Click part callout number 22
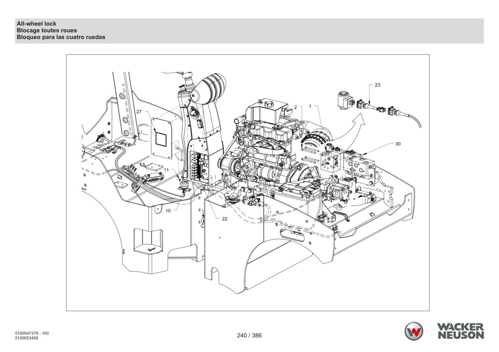Viewport: 499px width, 352px height. 224,219
